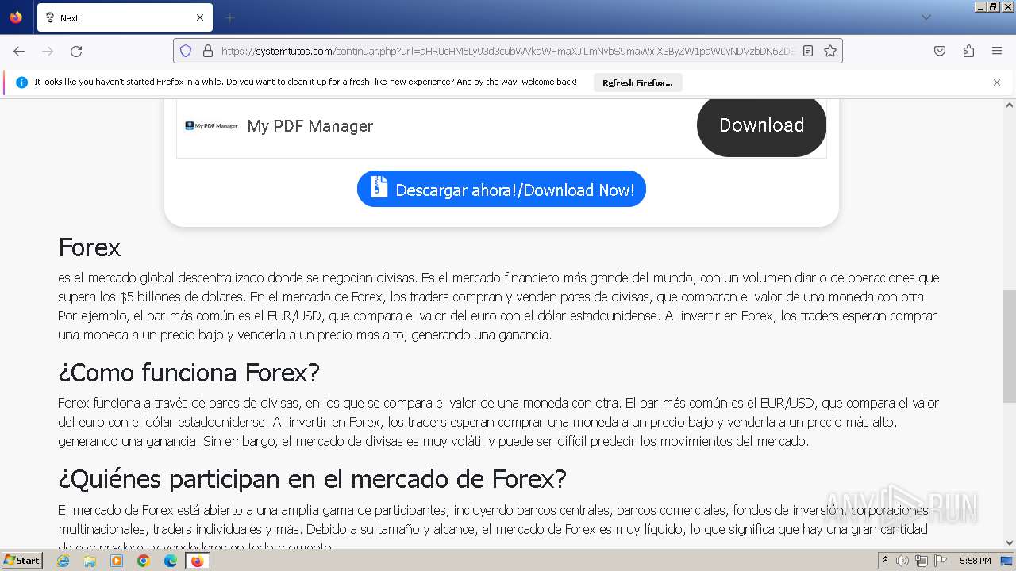Click Descargar ahora!/Download Now! button

coord(502,189)
